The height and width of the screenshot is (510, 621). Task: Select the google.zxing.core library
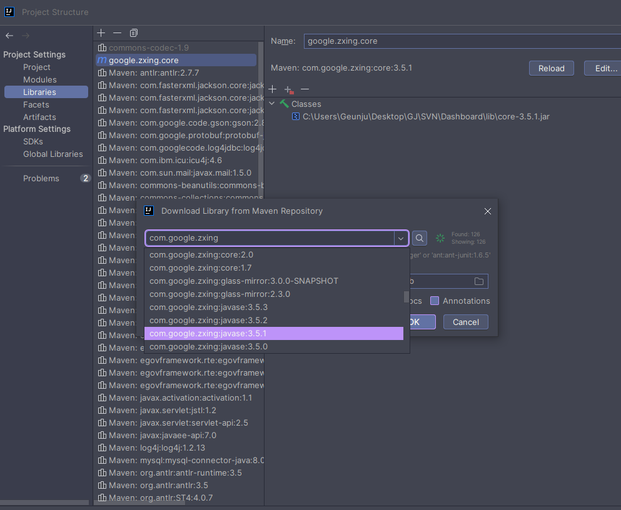[x=176, y=60]
